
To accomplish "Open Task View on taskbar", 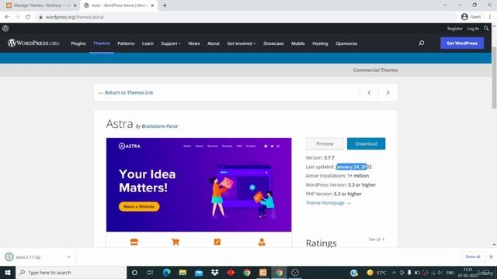I will coord(150,272).
